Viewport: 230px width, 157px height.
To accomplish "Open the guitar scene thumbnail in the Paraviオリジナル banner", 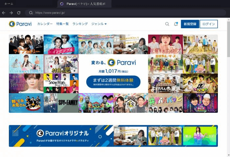I will pos(130,136).
